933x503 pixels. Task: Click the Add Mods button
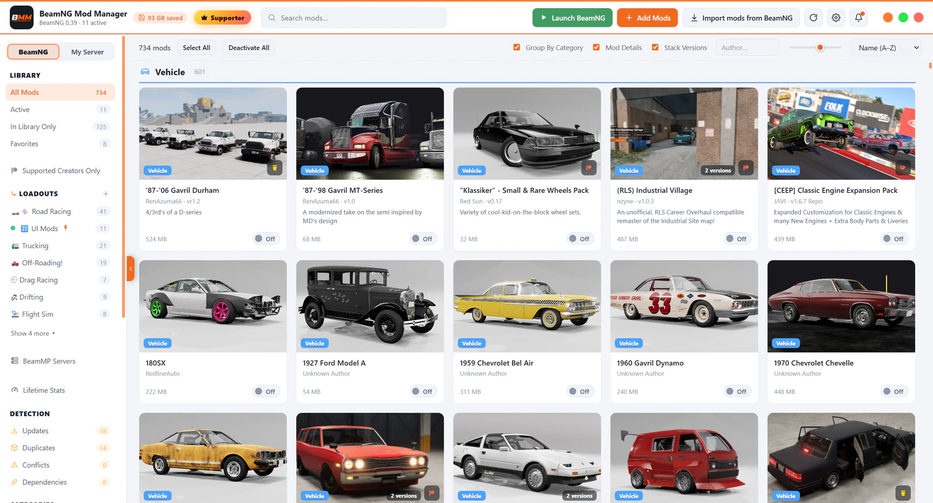pos(647,18)
